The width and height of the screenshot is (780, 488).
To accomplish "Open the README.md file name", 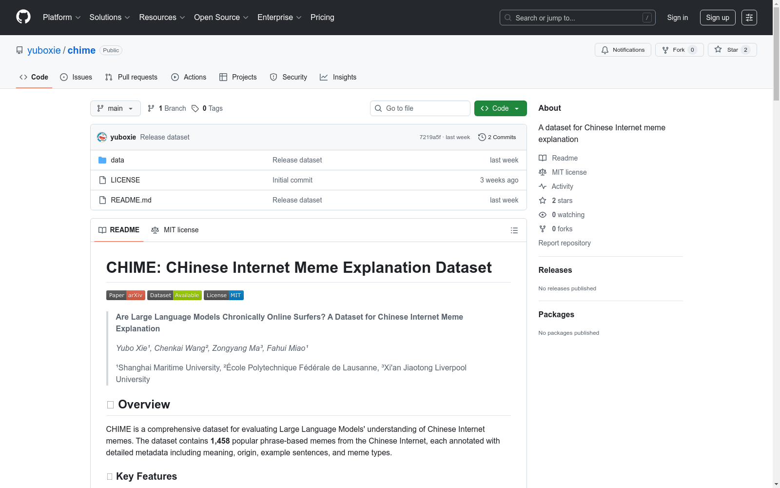I will point(131,200).
